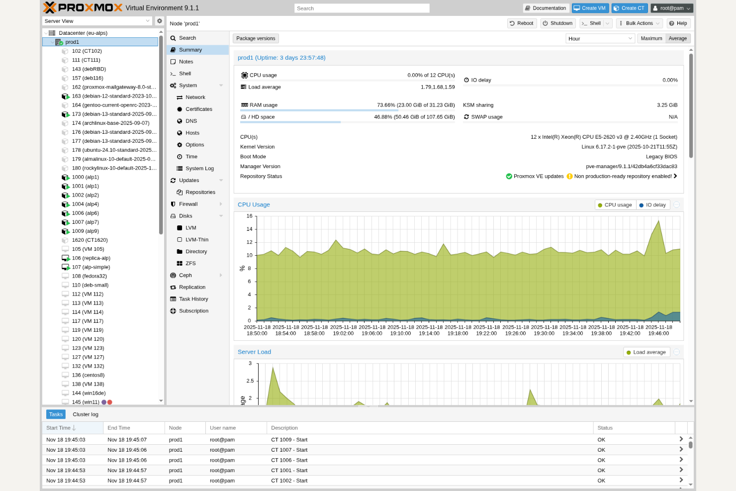The height and width of the screenshot is (491, 736).
Task: Click the DNS globe icon
Action: coord(180,121)
